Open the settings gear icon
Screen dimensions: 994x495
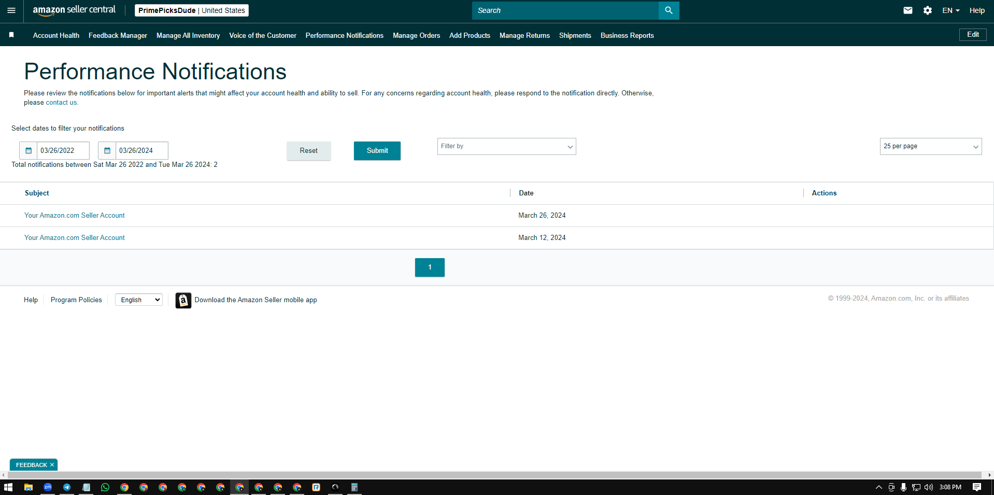tap(927, 10)
